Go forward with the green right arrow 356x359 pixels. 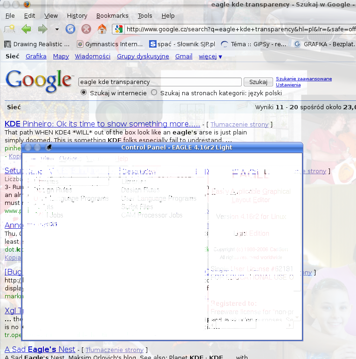(43, 29)
